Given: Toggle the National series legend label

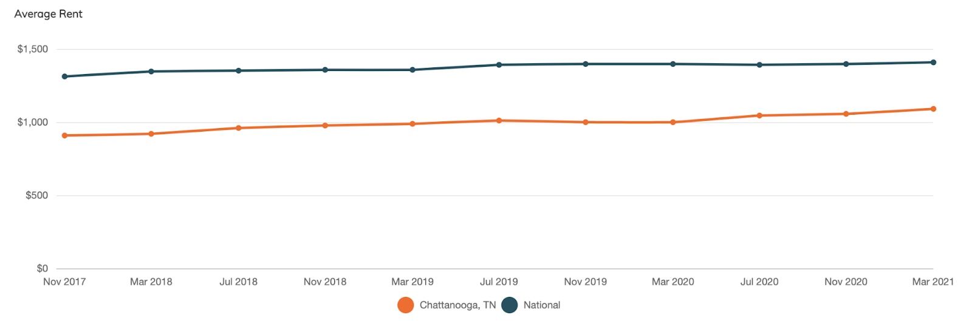Looking at the screenshot, I should [541, 305].
